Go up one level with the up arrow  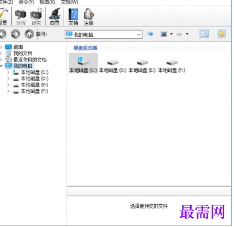click(x=29, y=34)
